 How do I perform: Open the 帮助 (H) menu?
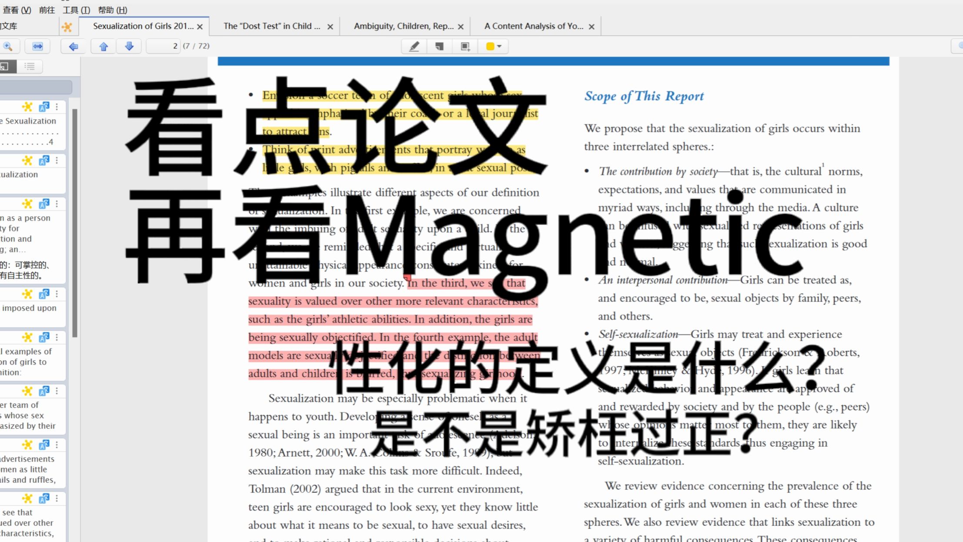[113, 10]
